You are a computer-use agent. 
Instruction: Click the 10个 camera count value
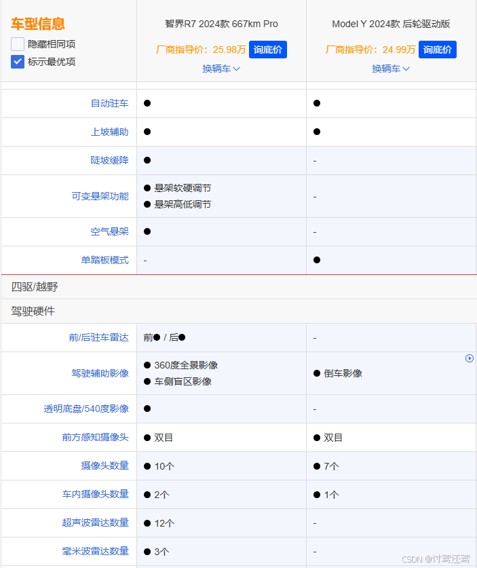[x=164, y=466]
